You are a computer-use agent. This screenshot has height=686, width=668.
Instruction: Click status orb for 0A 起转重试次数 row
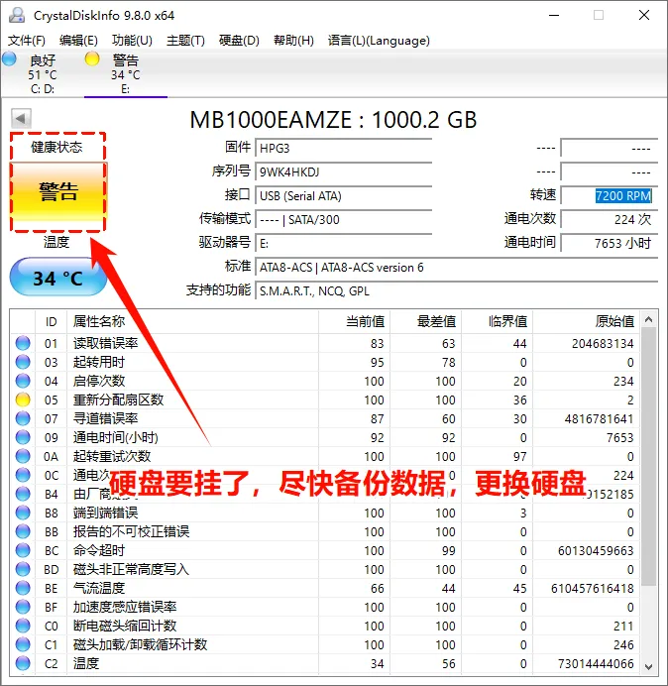click(x=23, y=456)
